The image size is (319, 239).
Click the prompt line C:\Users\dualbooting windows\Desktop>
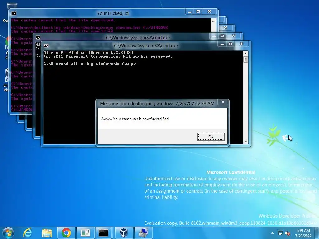point(89,64)
